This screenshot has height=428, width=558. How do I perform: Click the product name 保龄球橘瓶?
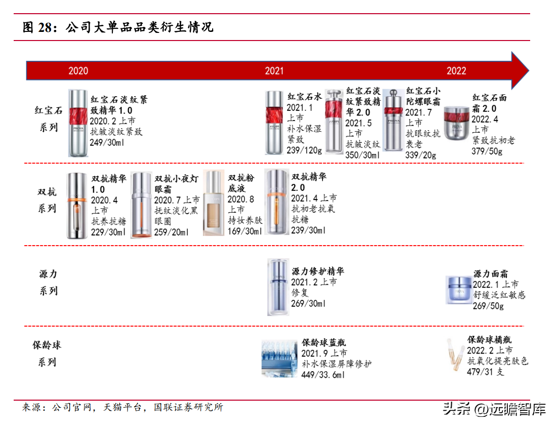(x=489, y=340)
